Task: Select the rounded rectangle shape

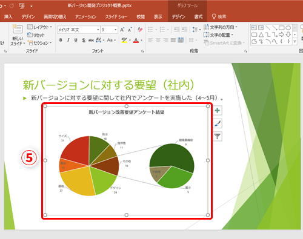Action: coord(254,34)
